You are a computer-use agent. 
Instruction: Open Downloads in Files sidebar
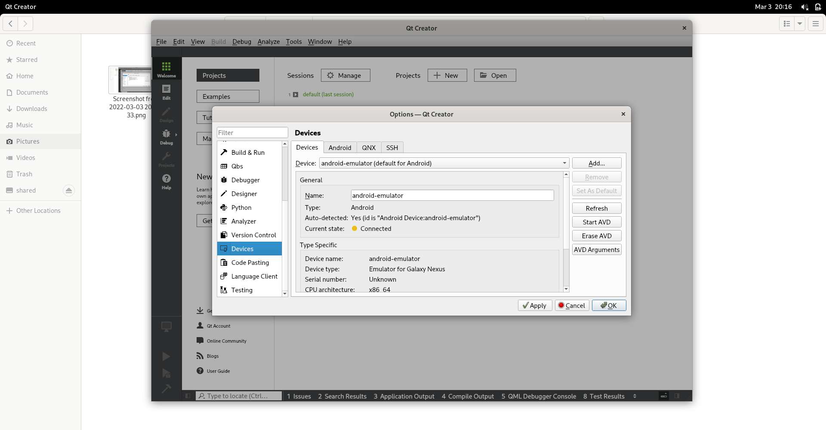pyautogui.click(x=40, y=109)
